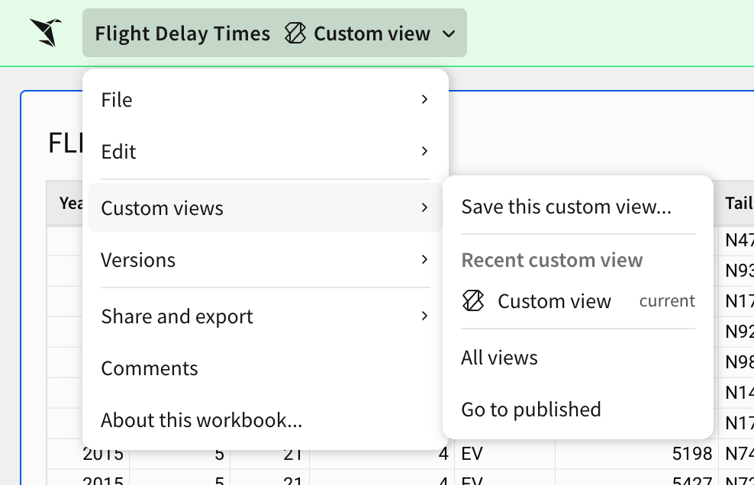Click the Sigma bird logo
Screen dimensions: 754x485
(x=46, y=33)
